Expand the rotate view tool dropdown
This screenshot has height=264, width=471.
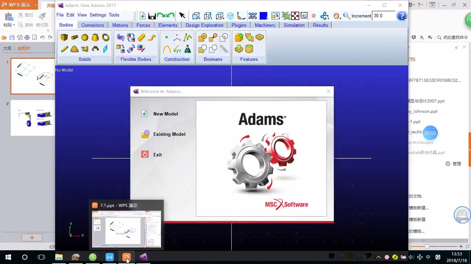tap(324, 16)
